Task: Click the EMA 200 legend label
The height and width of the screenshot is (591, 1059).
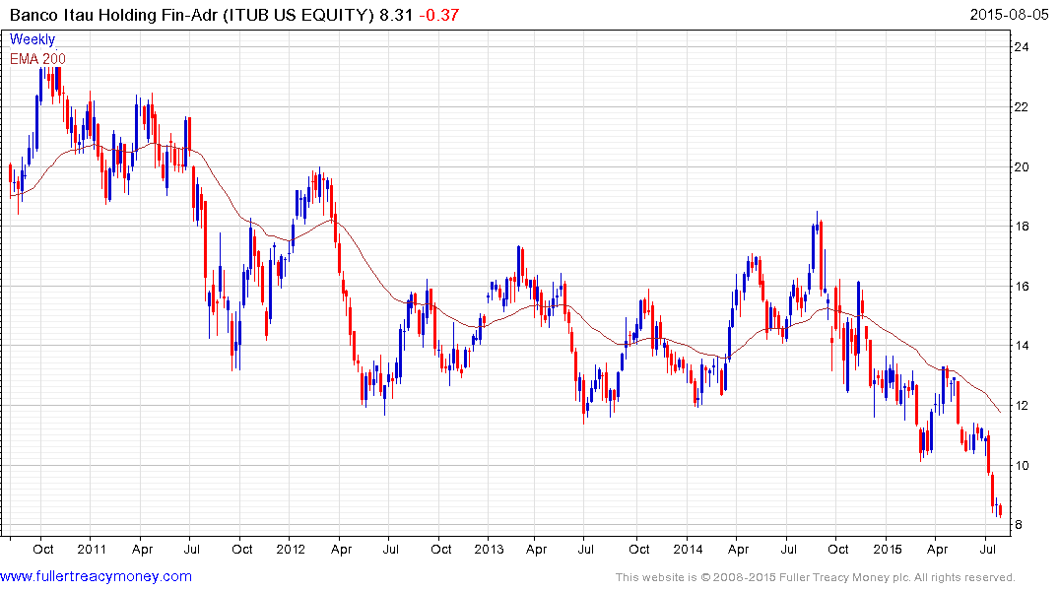Action: tap(37, 59)
